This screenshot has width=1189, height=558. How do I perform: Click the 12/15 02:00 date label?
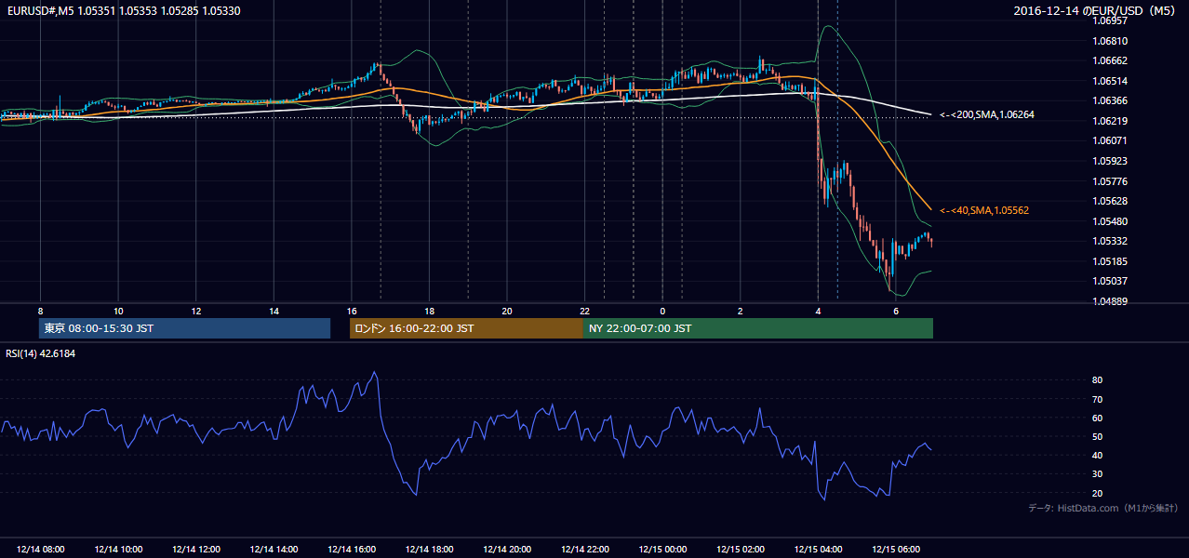[741, 550]
